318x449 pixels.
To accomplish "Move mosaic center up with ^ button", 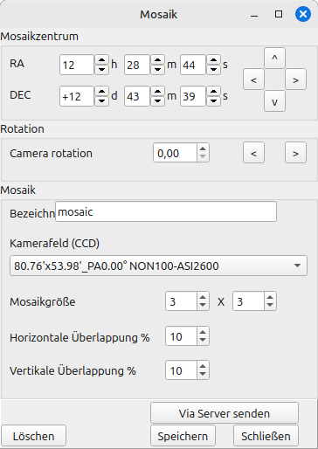I will 274,58.
